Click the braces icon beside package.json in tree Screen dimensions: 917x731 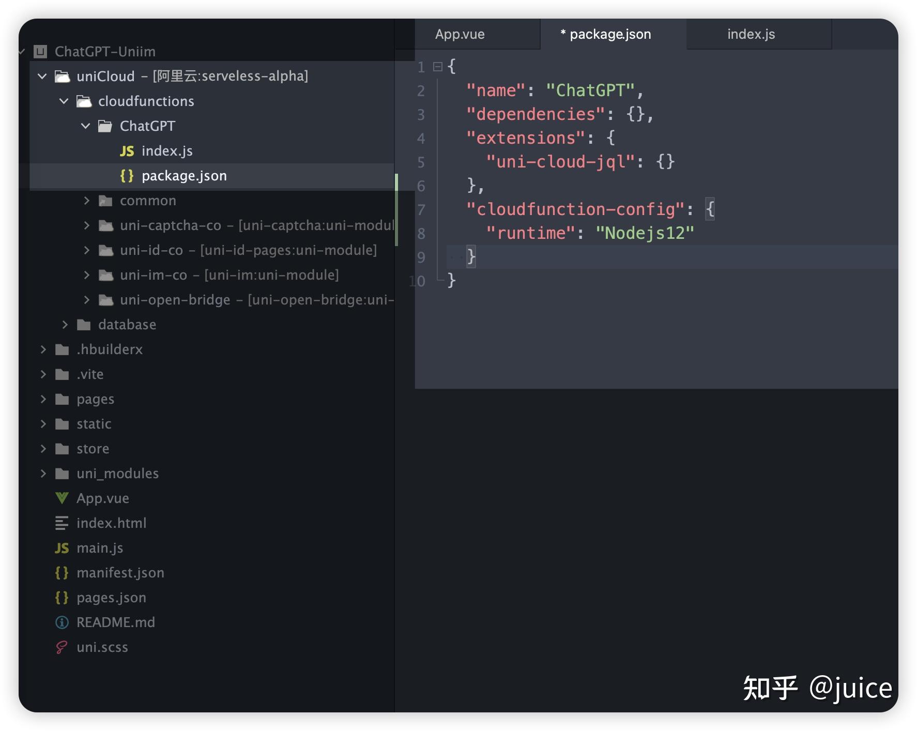(127, 175)
